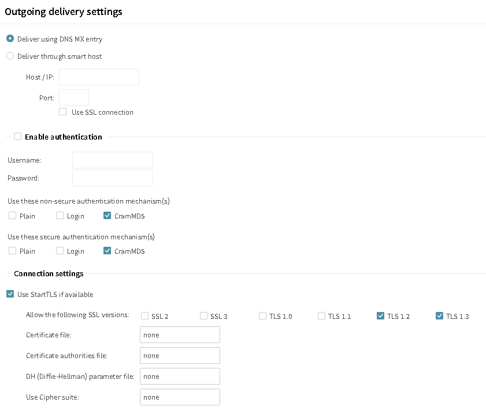Check Plain under non-secure mechanisms
This screenshot has width=486, height=410.
(12, 216)
